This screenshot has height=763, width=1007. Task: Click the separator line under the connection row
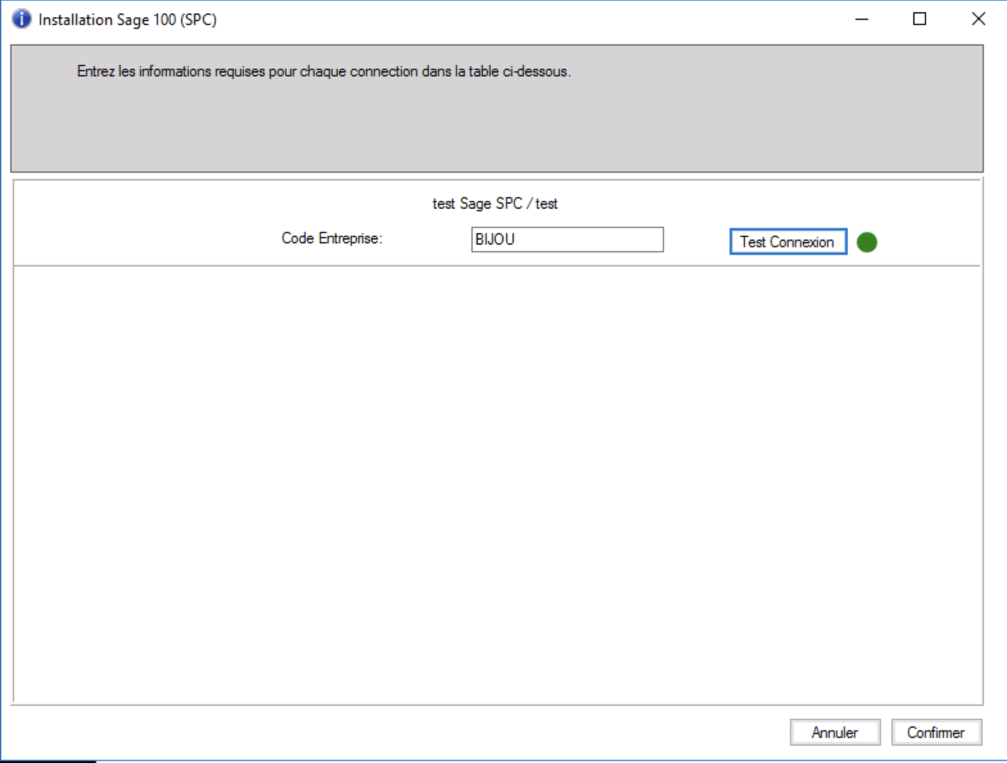tap(496, 265)
